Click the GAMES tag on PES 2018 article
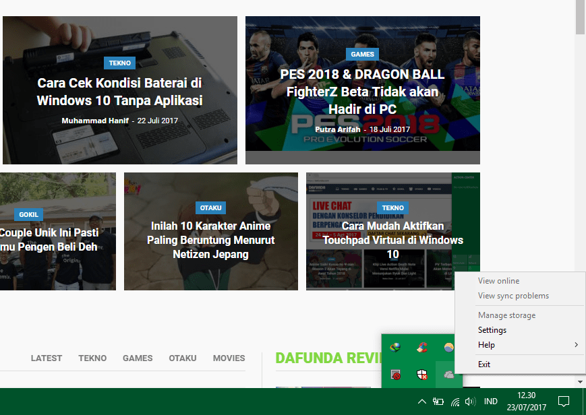This screenshot has width=586, height=415. click(362, 54)
